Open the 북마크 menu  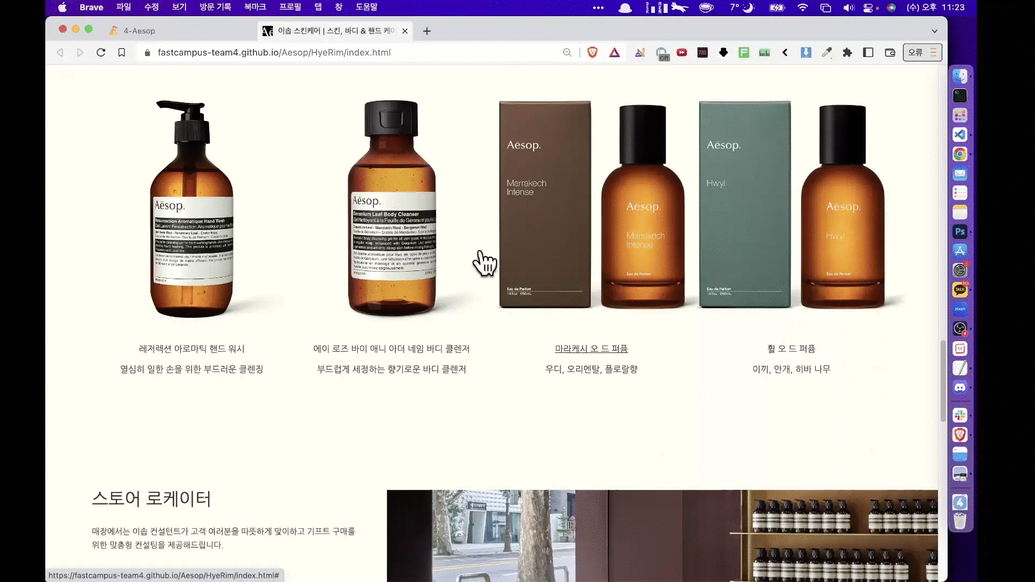click(255, 7)
